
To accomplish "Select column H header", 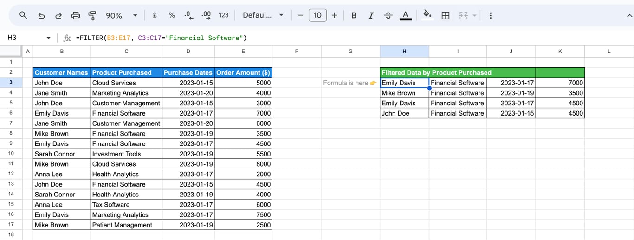I will coord(404,51).
